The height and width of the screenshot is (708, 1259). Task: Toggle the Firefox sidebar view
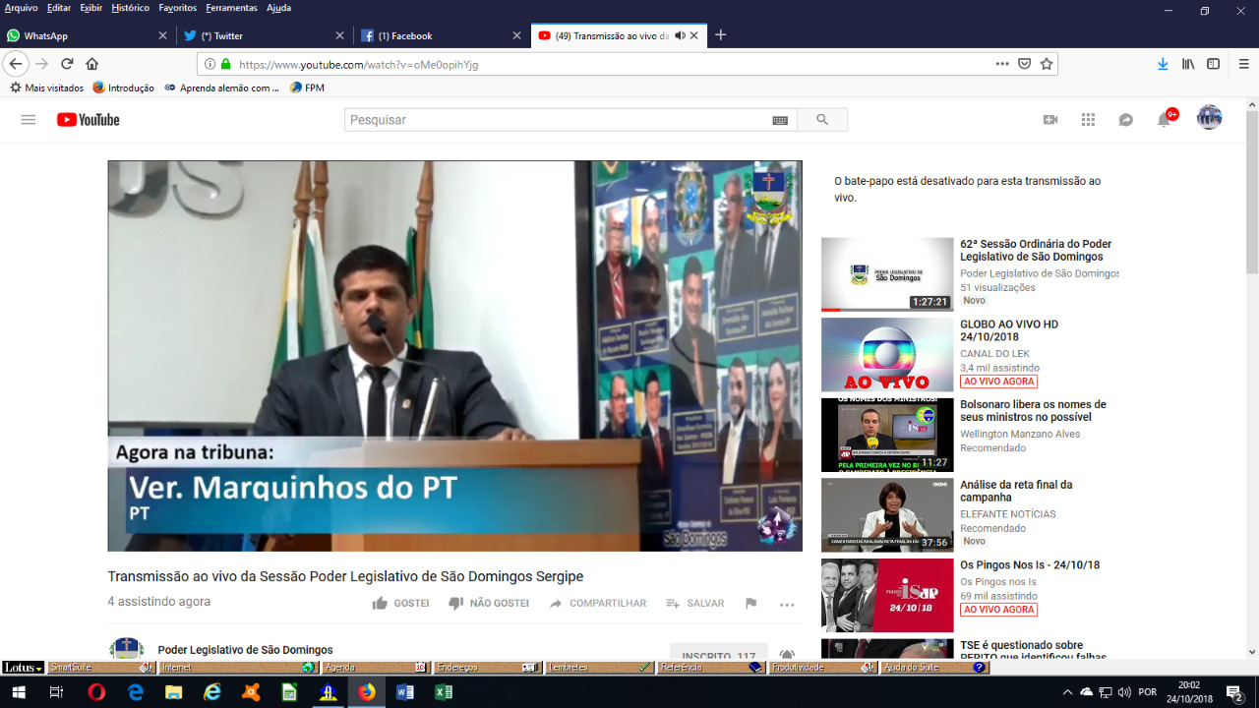tap(1214, 64)
